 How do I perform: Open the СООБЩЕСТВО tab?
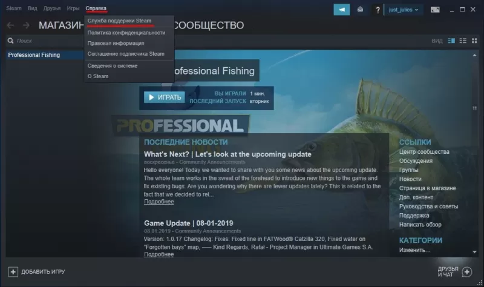coord(209,25)
